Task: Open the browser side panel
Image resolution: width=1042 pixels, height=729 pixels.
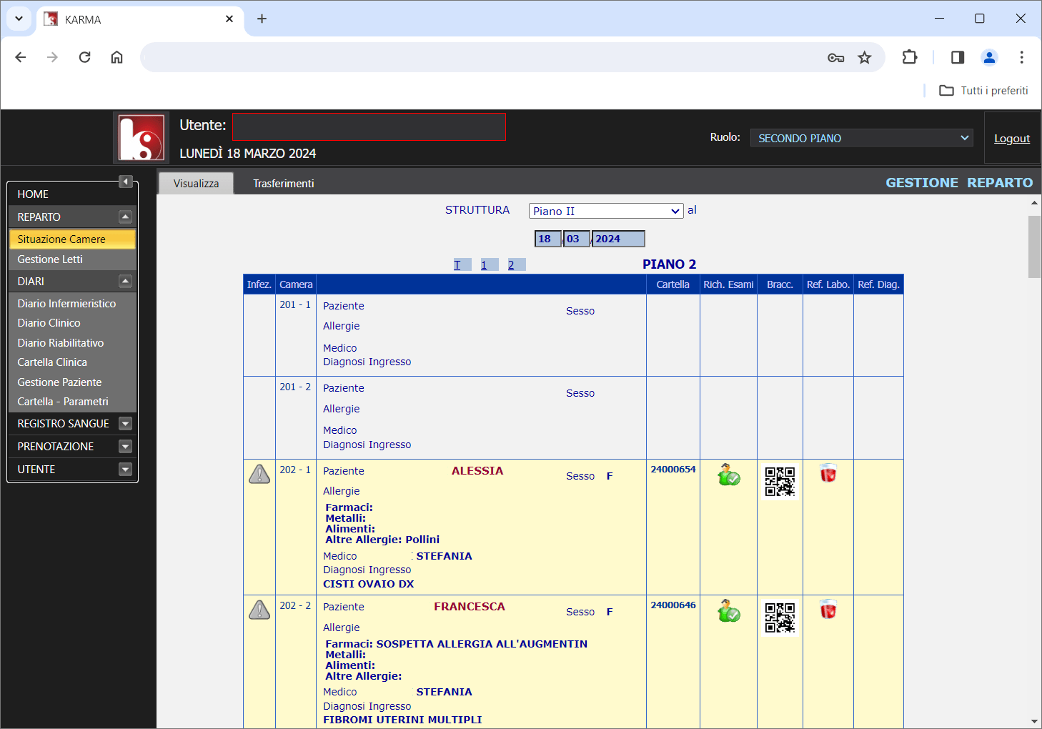Action: 958,57
